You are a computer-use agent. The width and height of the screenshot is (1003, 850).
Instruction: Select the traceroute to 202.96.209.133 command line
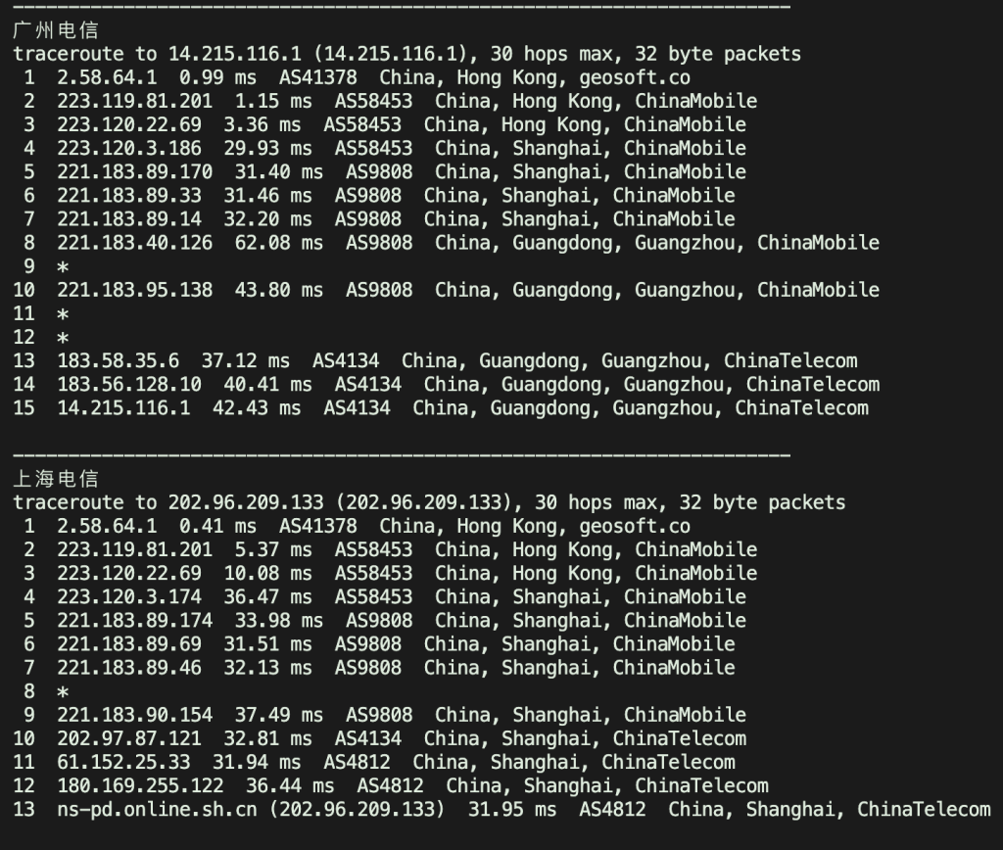(429, 503)
